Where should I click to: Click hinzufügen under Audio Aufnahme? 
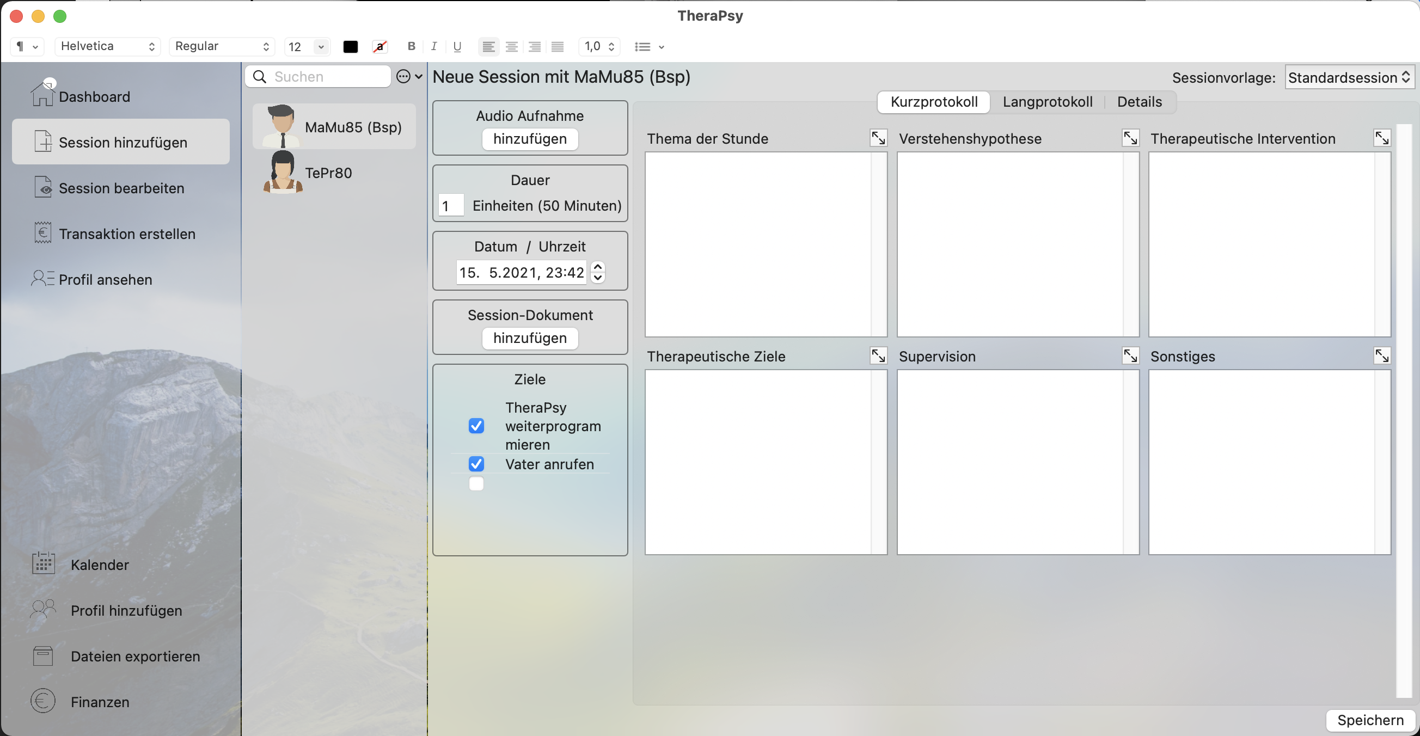coord(530,139)
